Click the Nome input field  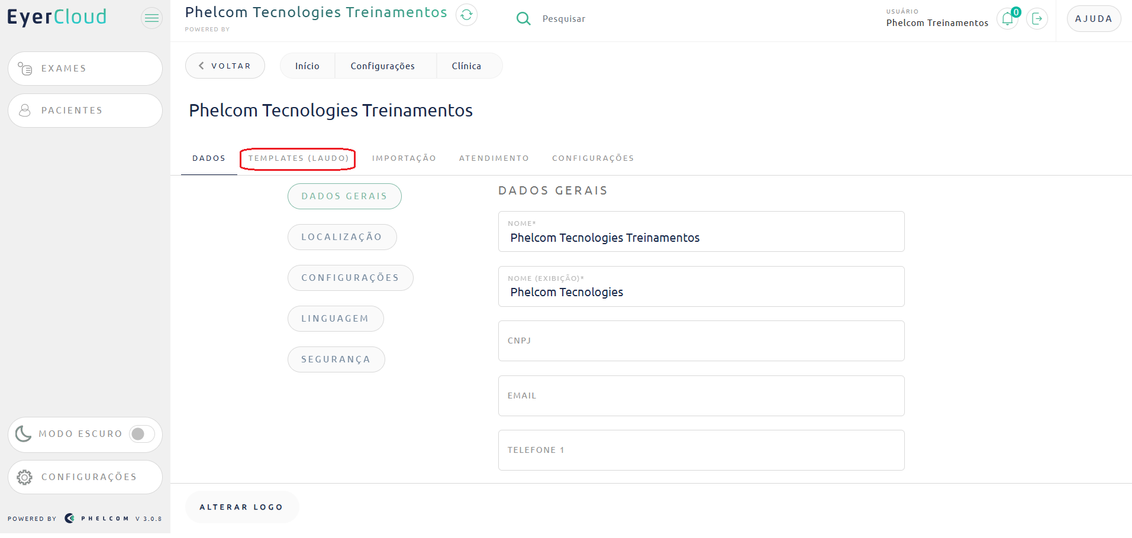pos(701,232)
